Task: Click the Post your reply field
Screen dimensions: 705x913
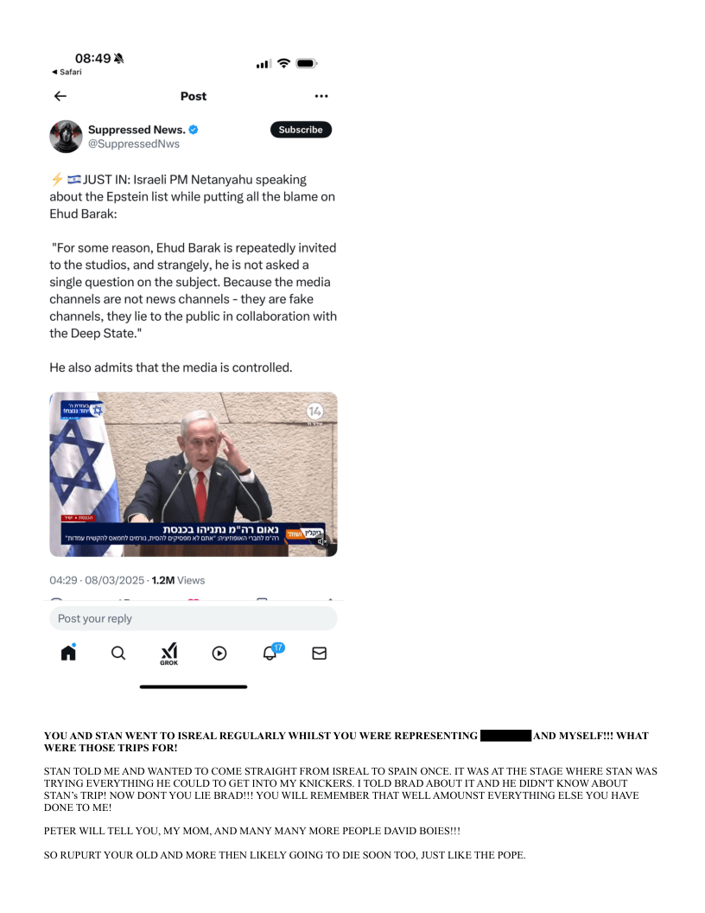Action: (194, 618)
